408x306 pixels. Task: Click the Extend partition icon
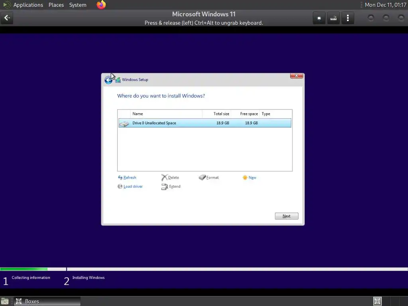[165, 186]
